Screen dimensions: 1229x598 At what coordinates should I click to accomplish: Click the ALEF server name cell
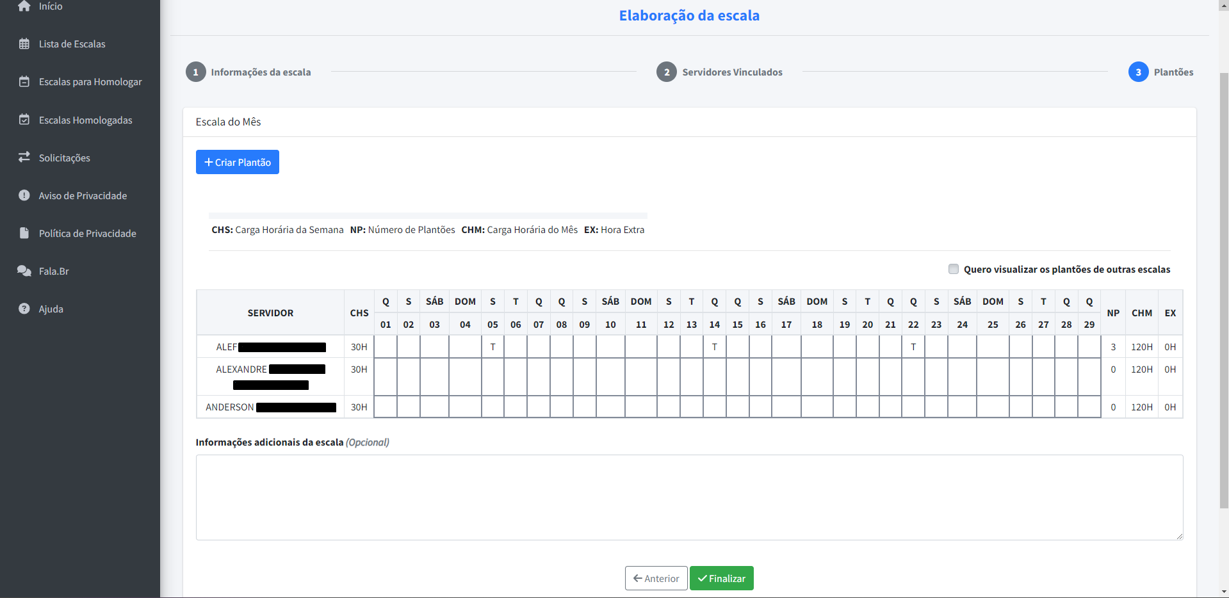click(x=270, y=347)
